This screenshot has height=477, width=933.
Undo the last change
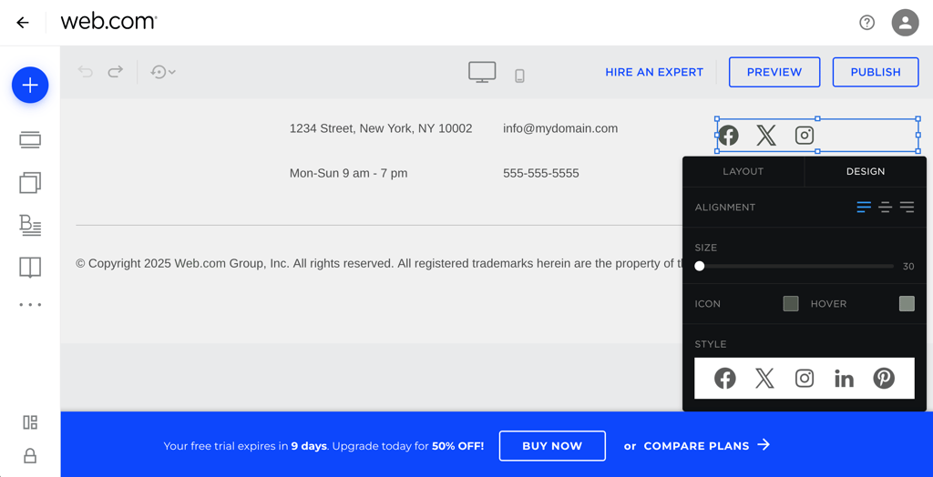click(85, 72)
